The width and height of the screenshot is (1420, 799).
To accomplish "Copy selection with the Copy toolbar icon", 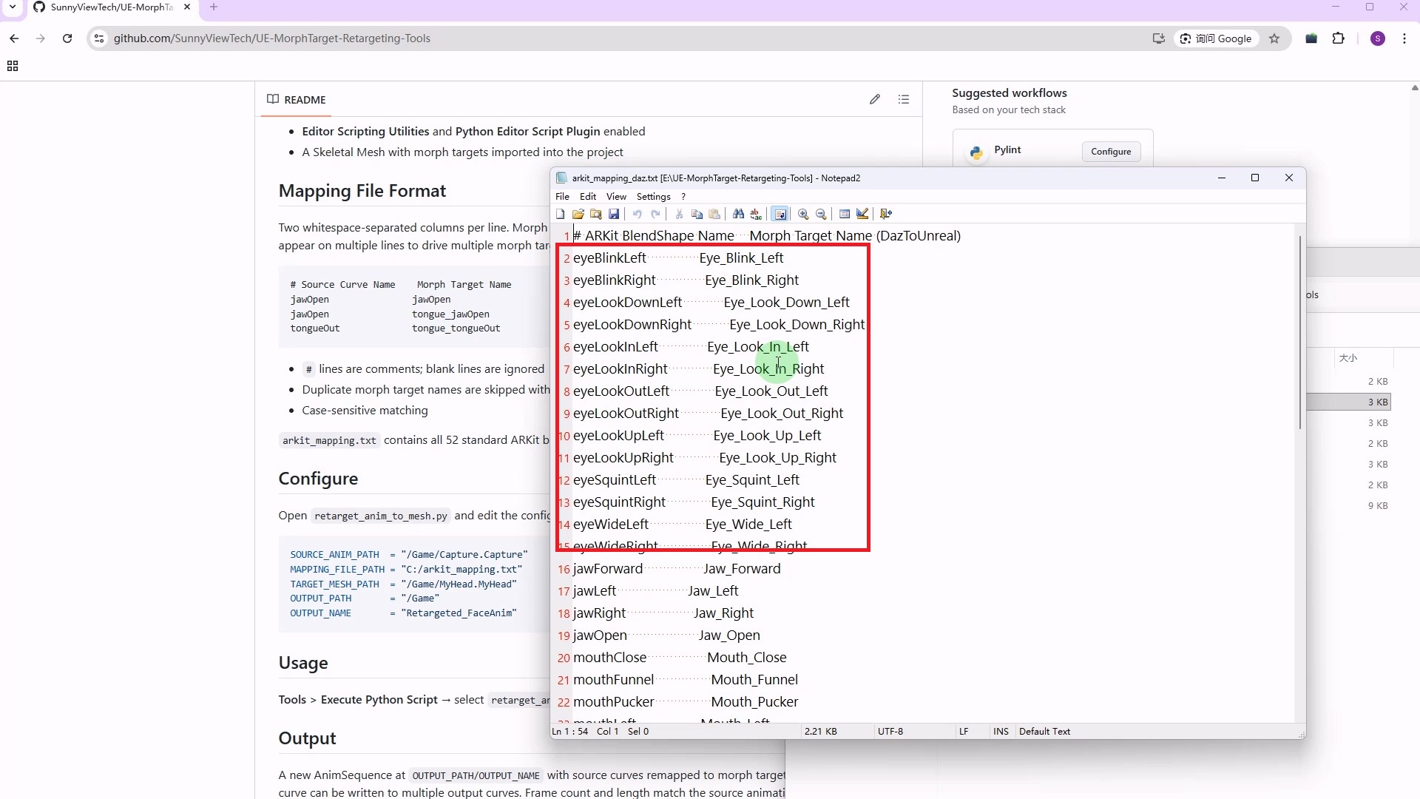I will coord(697,214).
